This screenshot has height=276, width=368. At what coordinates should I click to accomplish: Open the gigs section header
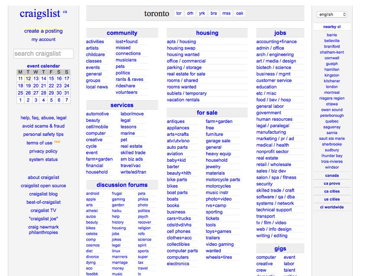[280, 249]
